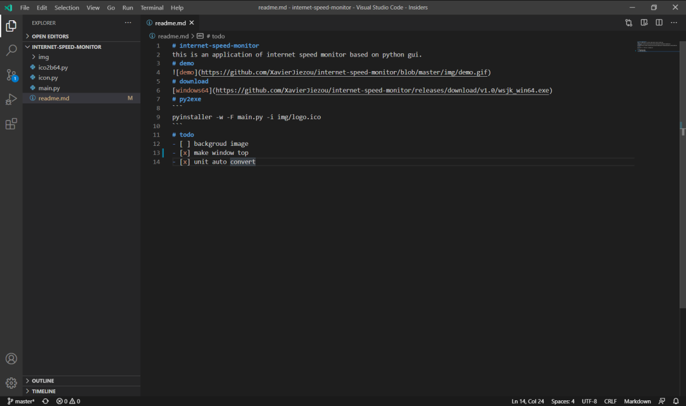
Task: Click Ln 14, Col 24 in status bar
Action: [528, 401]
